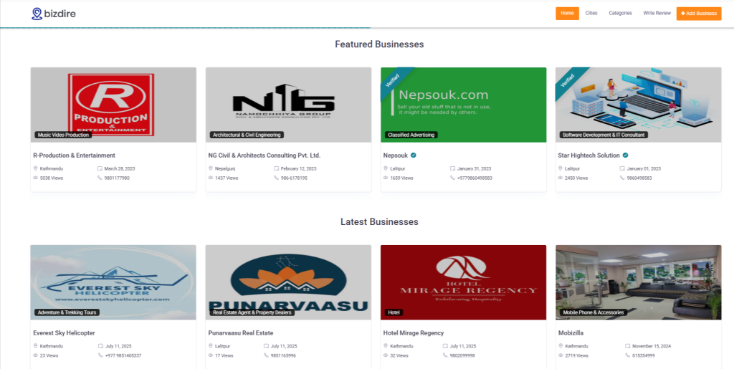734x369 pixels.
Task: Click phone icon beside 9851165996
Action: [x=267, y=356]
